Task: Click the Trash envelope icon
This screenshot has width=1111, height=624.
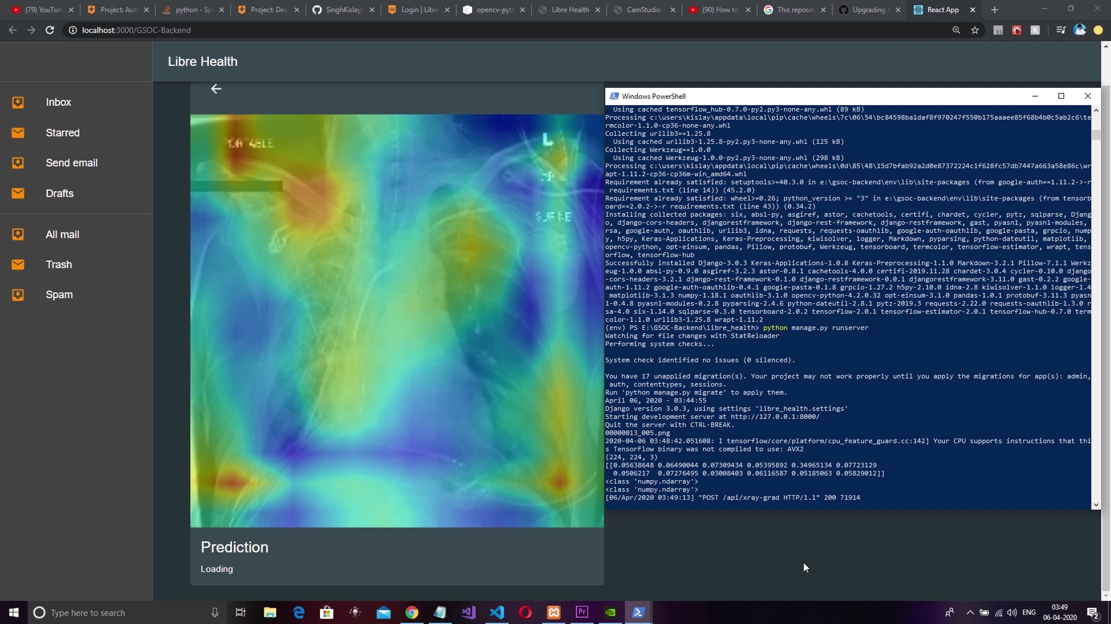Action: pos(18,264)
